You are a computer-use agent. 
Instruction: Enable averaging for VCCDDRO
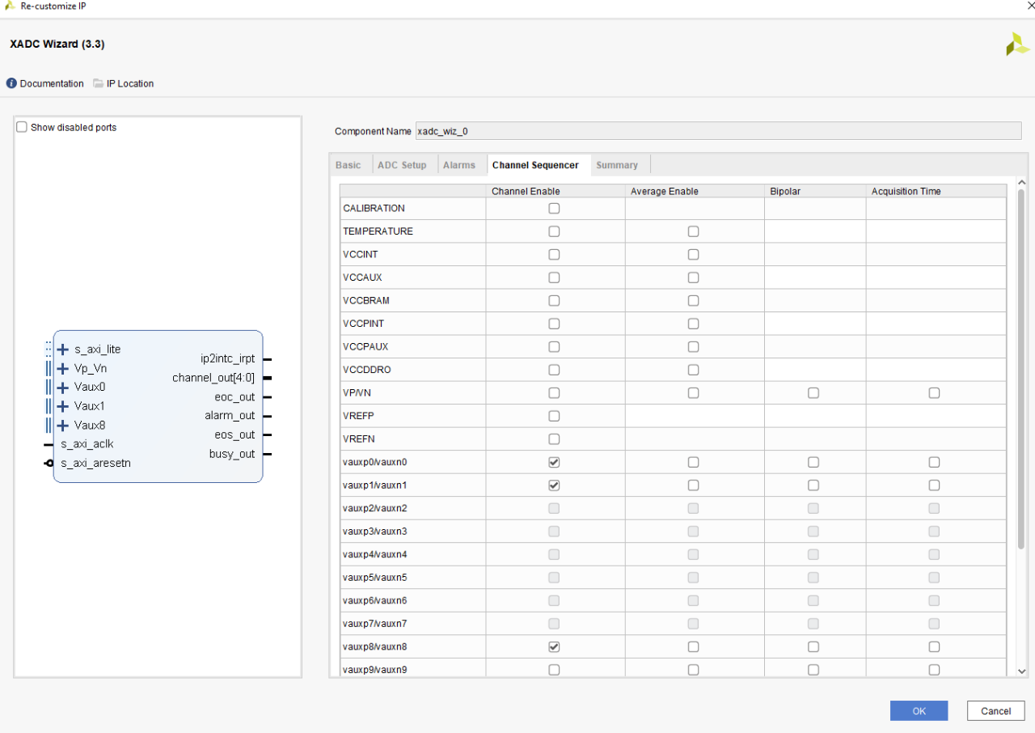pyautogui.click(x=693, y=370)
